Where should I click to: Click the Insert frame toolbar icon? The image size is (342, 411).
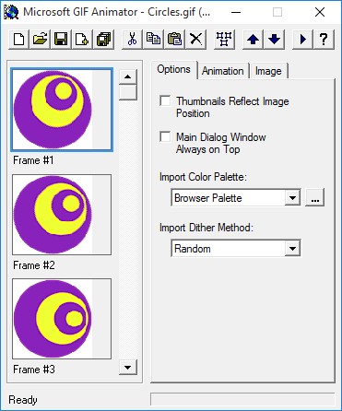point(82,40)
